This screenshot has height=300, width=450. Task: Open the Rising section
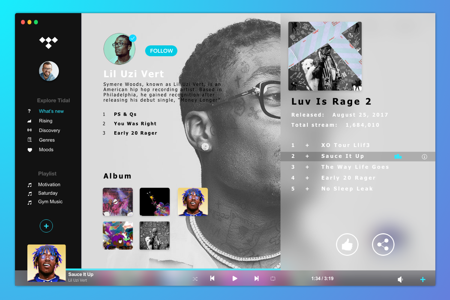click(x=46, y=121)
